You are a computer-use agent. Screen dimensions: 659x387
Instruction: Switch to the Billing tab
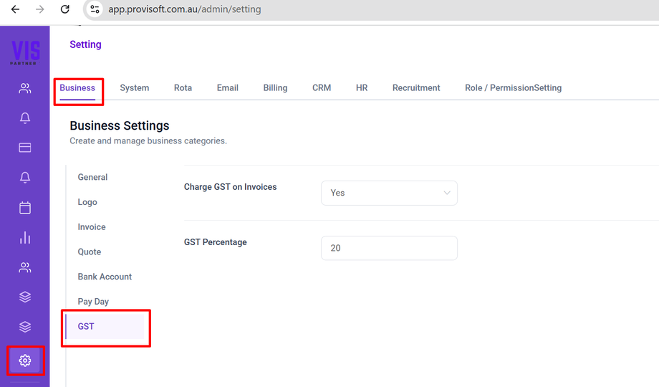tap(275, 87)
